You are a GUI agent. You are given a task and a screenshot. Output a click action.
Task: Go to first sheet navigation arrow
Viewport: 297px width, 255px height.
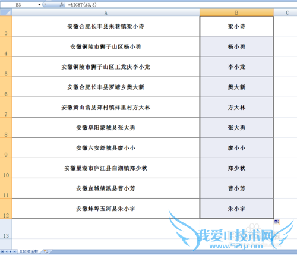2,251
